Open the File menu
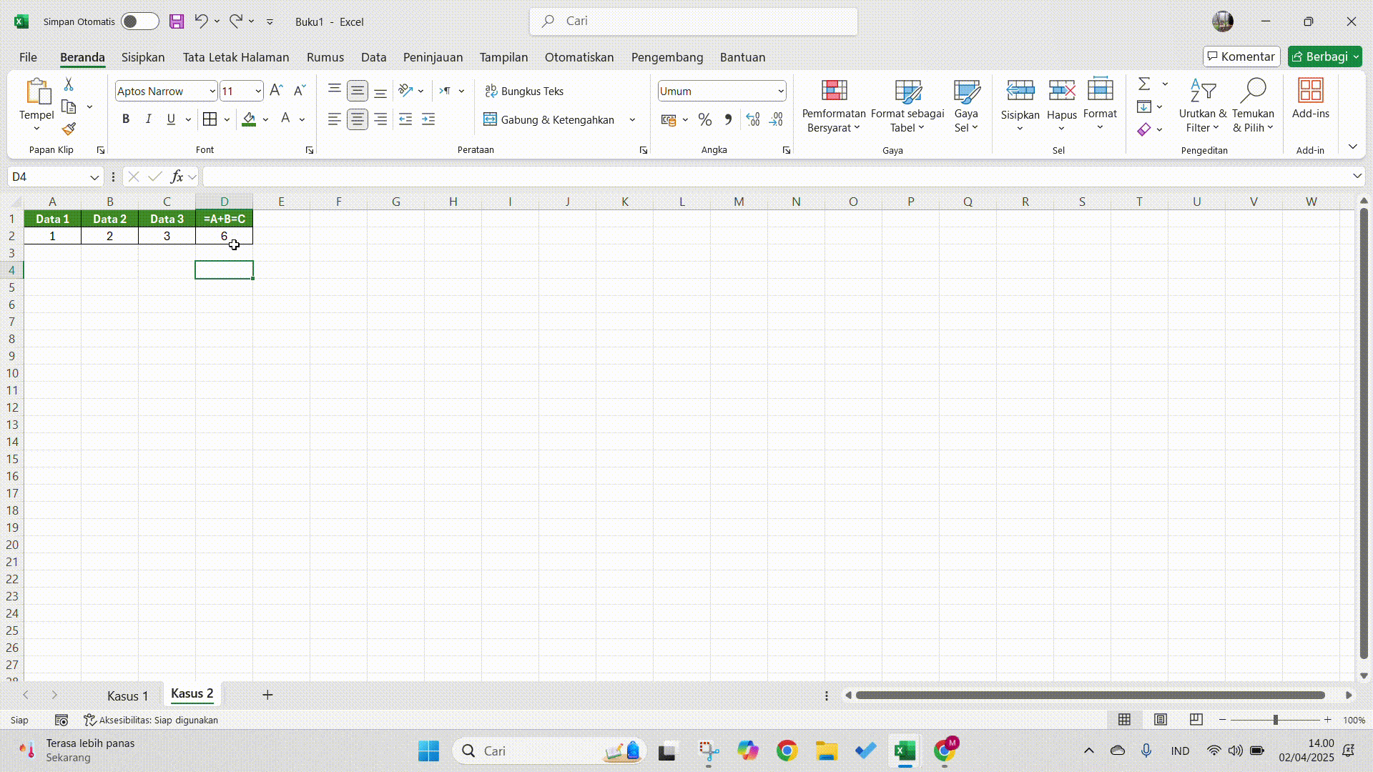This screenshot has height=772, width=1373. (x=28, y=57)
